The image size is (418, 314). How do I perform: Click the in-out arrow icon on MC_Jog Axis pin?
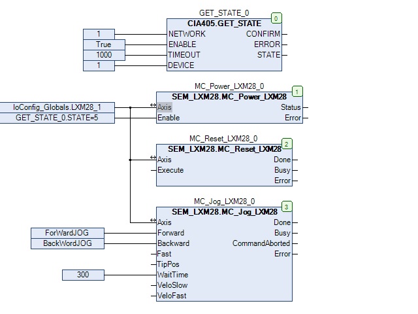tap(153, 222)
